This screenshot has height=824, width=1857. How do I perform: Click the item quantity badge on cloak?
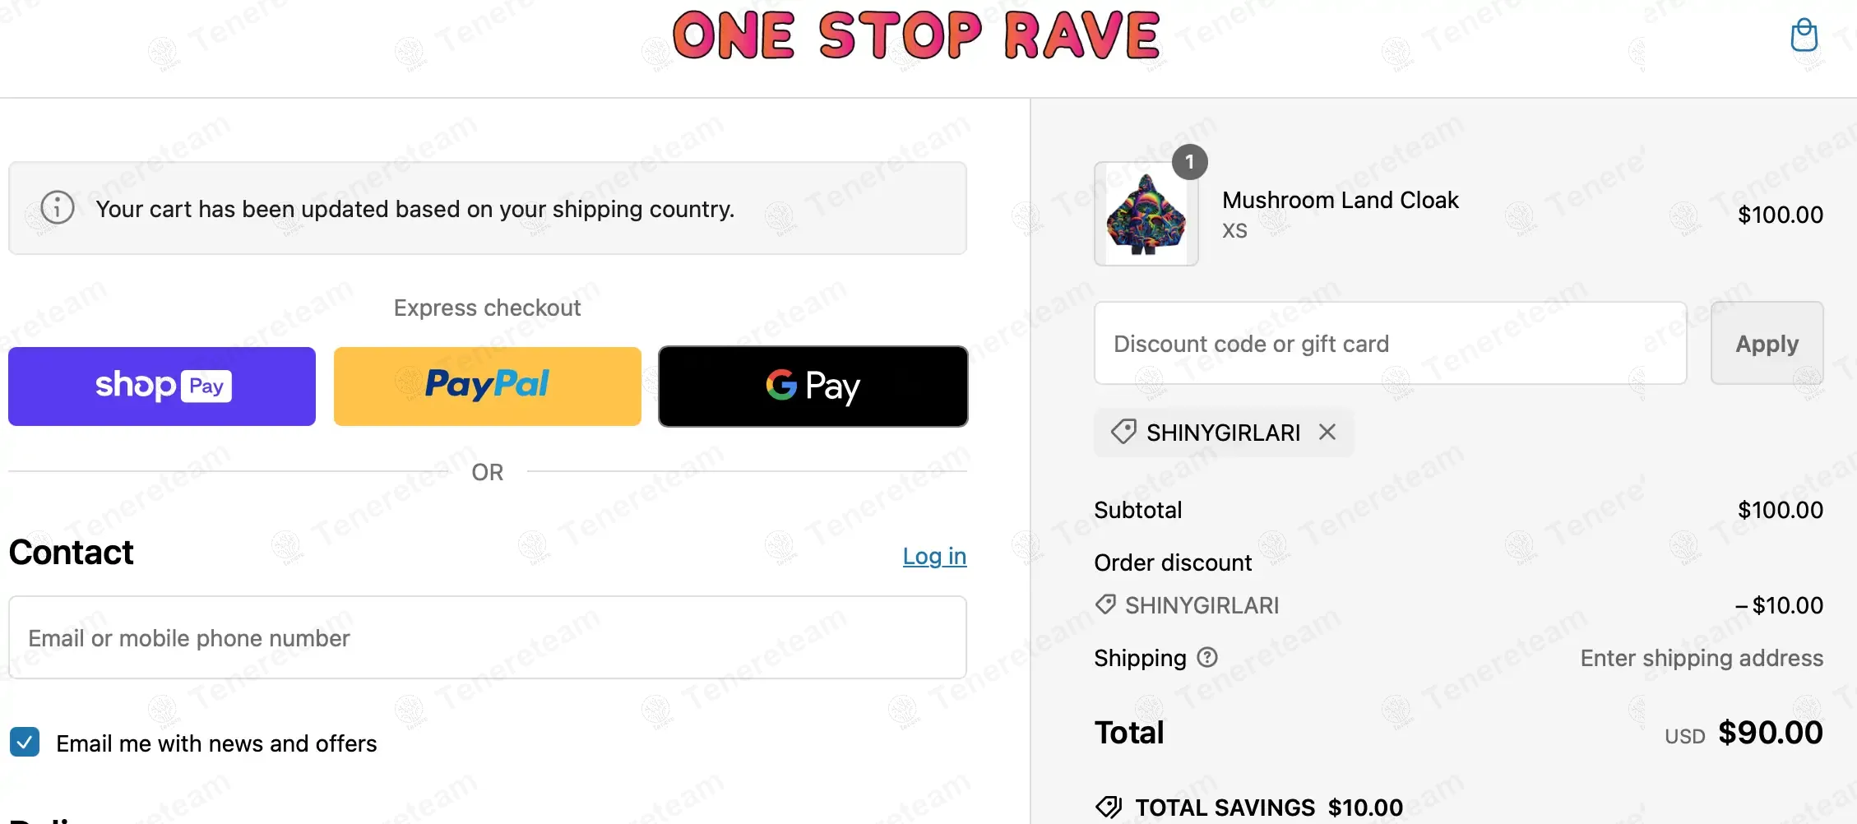(x=1189, y=162)
